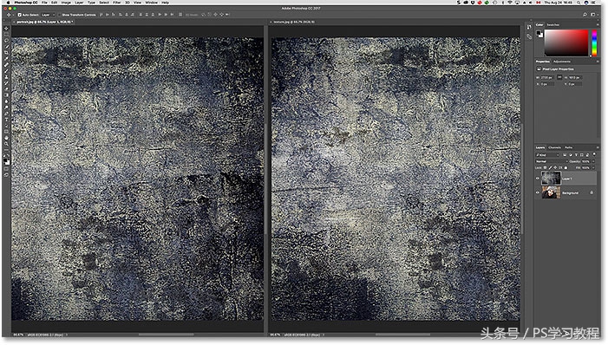Hide Layer 1 using its eye icon
This screenshot has height=345, width=608.
(x=538, y=179)
